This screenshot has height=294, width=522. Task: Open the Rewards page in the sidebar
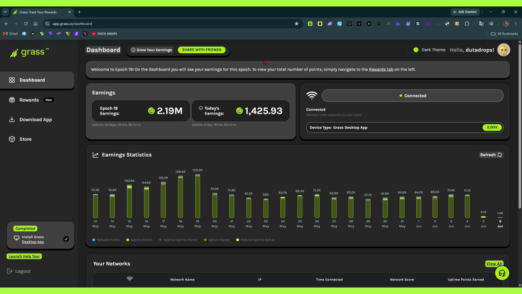tap(29, 100)
